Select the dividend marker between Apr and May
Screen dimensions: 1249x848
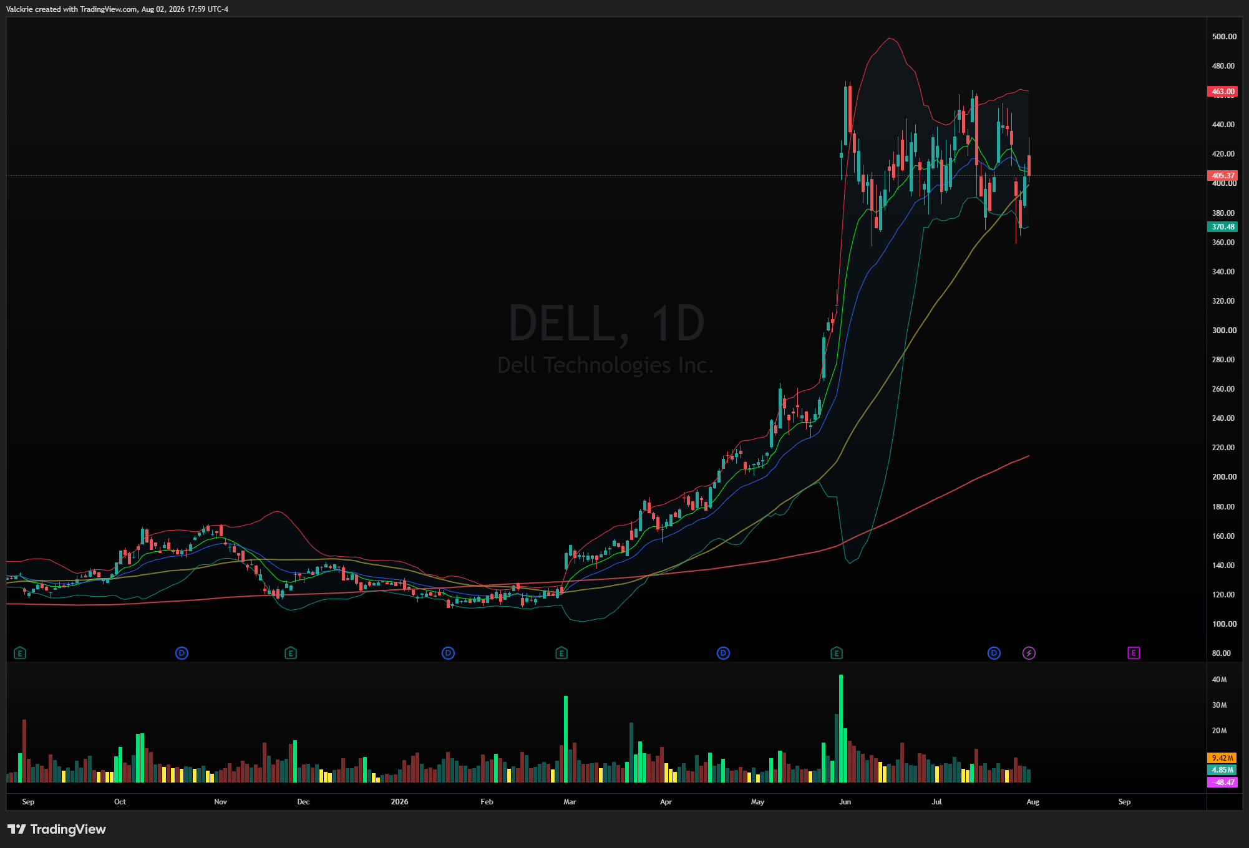[x=723, y=653]
